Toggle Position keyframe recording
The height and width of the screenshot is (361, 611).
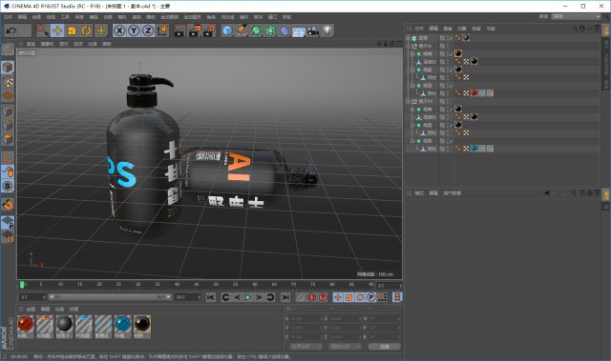click(x=337, y=297)
